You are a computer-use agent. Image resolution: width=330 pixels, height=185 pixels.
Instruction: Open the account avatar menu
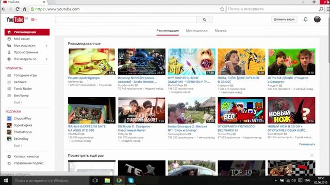[x=317, y=20]
